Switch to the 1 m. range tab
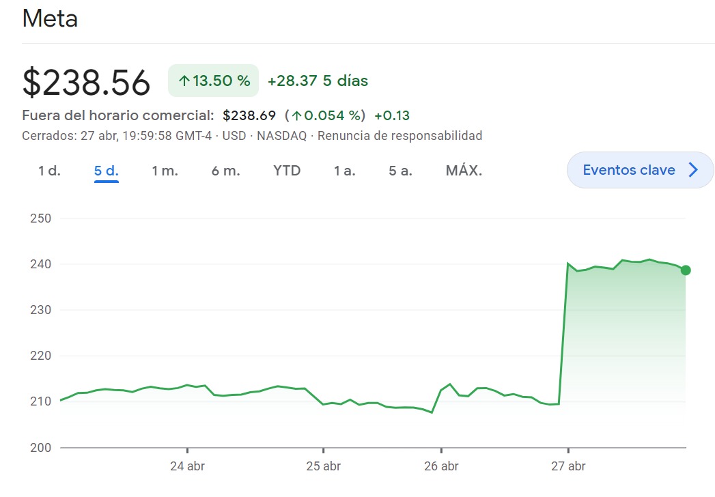Image resolution: width=715 pixels, height=497 pixels. (x=165, y=171)
